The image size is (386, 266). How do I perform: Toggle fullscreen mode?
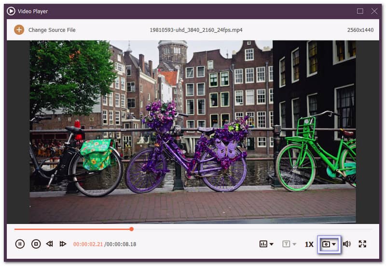pyautogui.click(x=362, y=244)
